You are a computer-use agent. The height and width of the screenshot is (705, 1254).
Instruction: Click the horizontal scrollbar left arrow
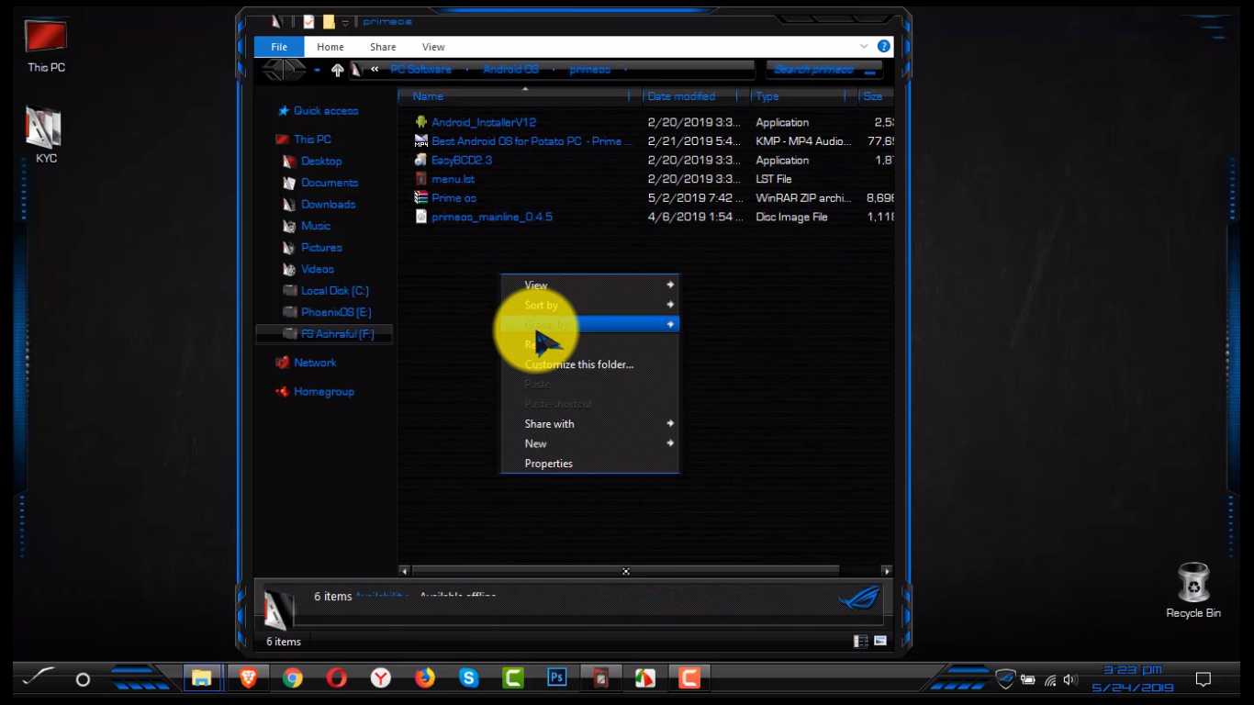(405, 571)
